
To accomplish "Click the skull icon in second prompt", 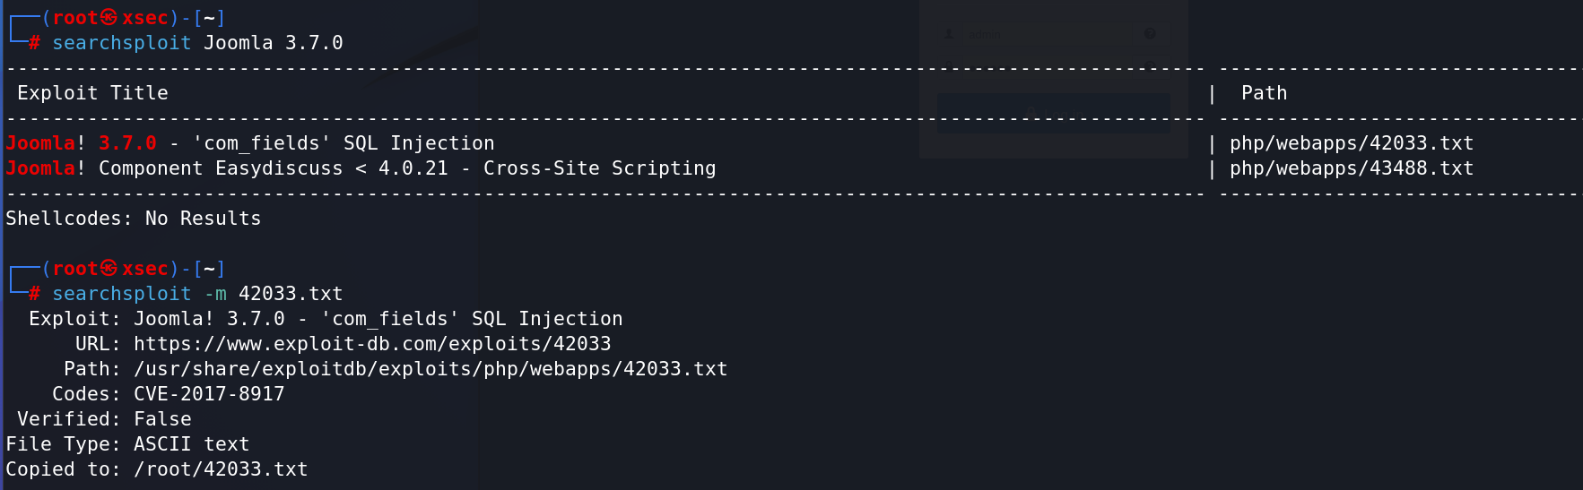I will (x=109, y=268).
